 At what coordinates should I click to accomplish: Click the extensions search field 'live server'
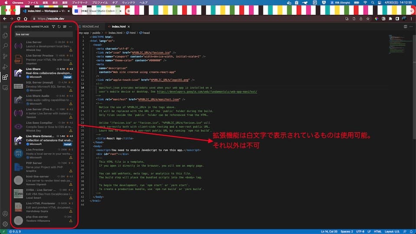tap(44, 34)
